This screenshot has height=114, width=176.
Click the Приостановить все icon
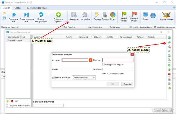click(27, 15)
